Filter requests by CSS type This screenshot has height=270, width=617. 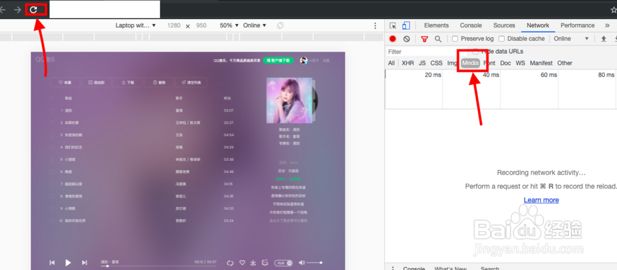coord(436,63)
